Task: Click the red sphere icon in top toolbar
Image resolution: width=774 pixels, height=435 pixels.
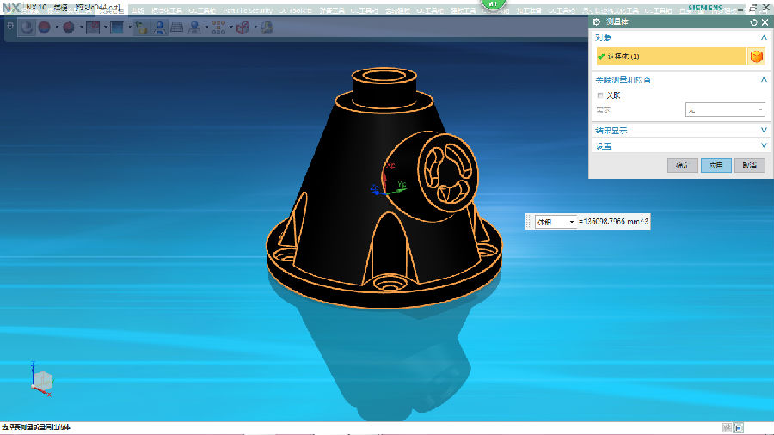Action: pyautogui.click(x=44, y=28)
